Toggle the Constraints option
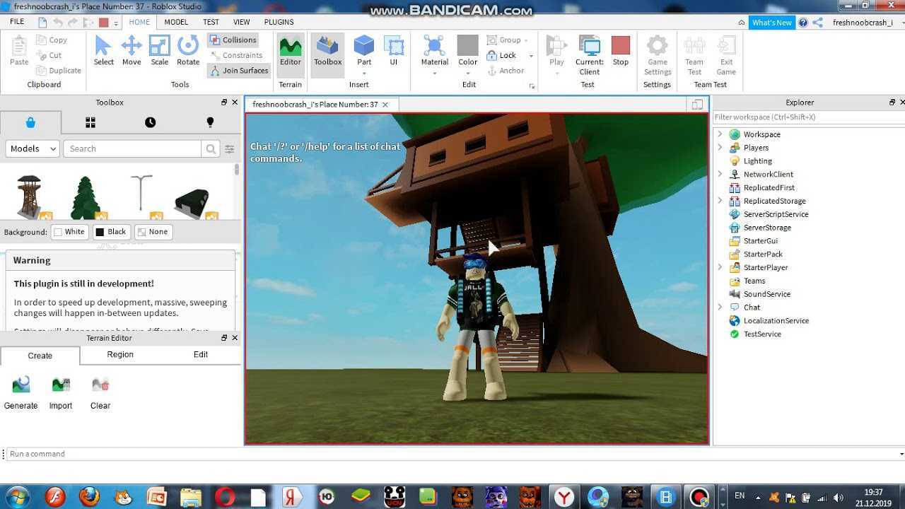This screenshot has width=905, height=509. click(x=236, y=55)
